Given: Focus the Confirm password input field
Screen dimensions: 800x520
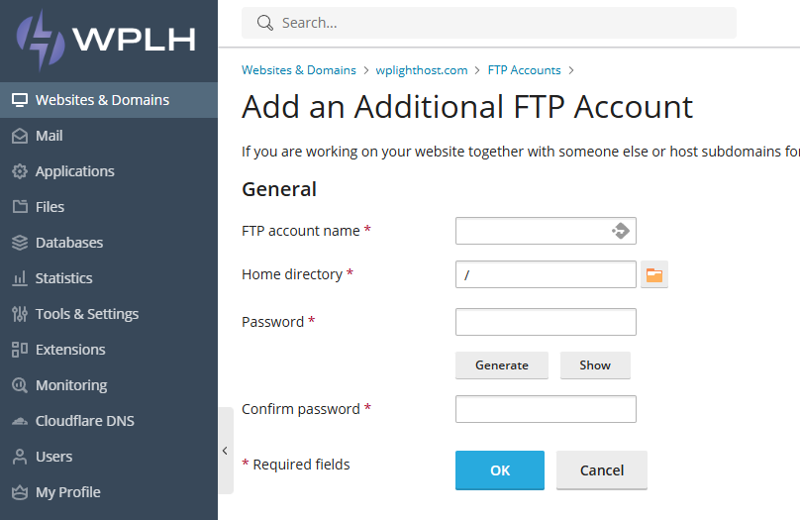Looking at the screenshot, I should click(x=546, y=409).
